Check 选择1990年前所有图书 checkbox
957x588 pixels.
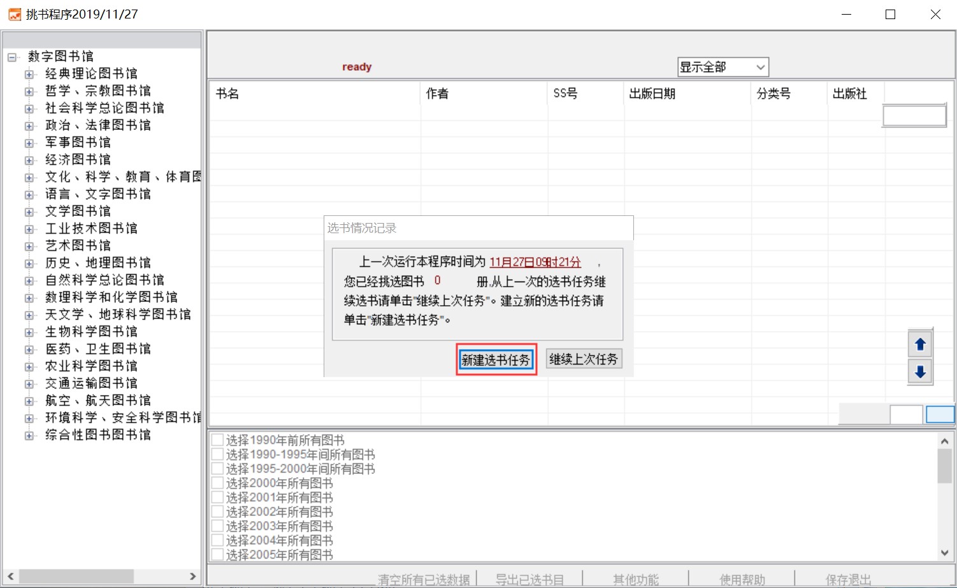217,440
